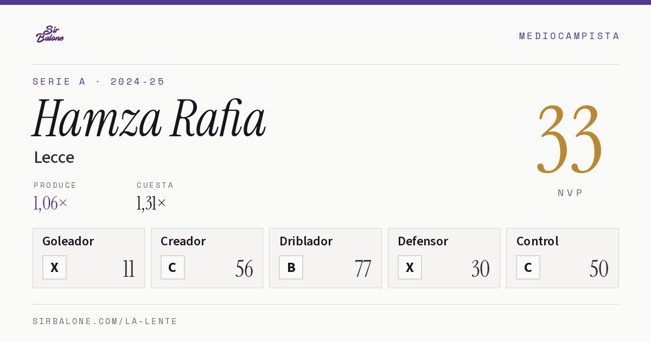Click the Driblador card title
Viewport: 651px width, 342px height.
(x=306, y=241)
